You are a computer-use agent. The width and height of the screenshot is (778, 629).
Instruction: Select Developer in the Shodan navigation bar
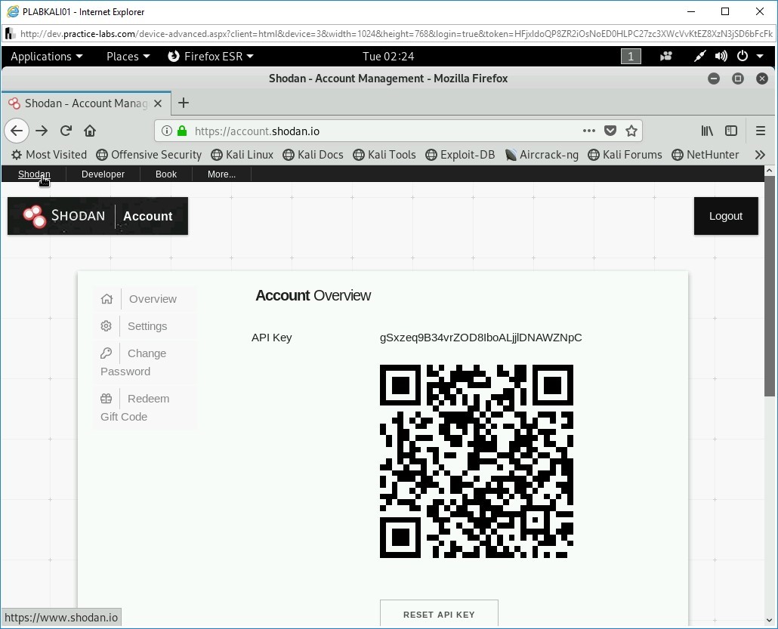(103, 174)
